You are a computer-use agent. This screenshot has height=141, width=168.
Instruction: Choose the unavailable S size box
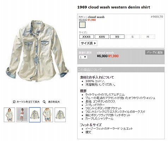click(x=133, y=37)
